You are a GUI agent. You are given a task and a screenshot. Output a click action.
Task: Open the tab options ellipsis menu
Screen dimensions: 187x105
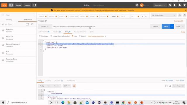coord(146,16)
